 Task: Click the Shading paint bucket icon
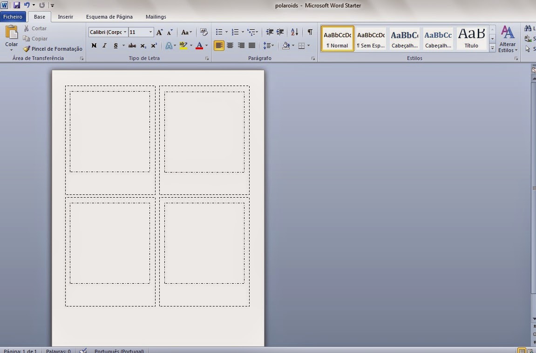tap(286, 46)
